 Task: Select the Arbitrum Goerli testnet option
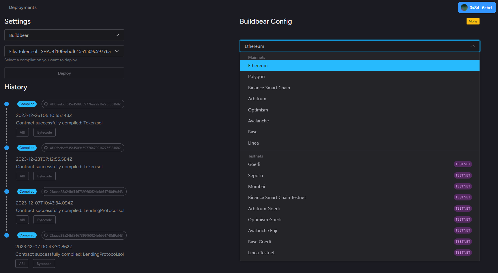(x=360, y=208)
